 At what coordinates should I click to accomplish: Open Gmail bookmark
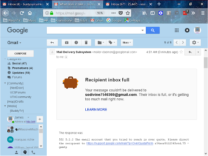(97, 20)
